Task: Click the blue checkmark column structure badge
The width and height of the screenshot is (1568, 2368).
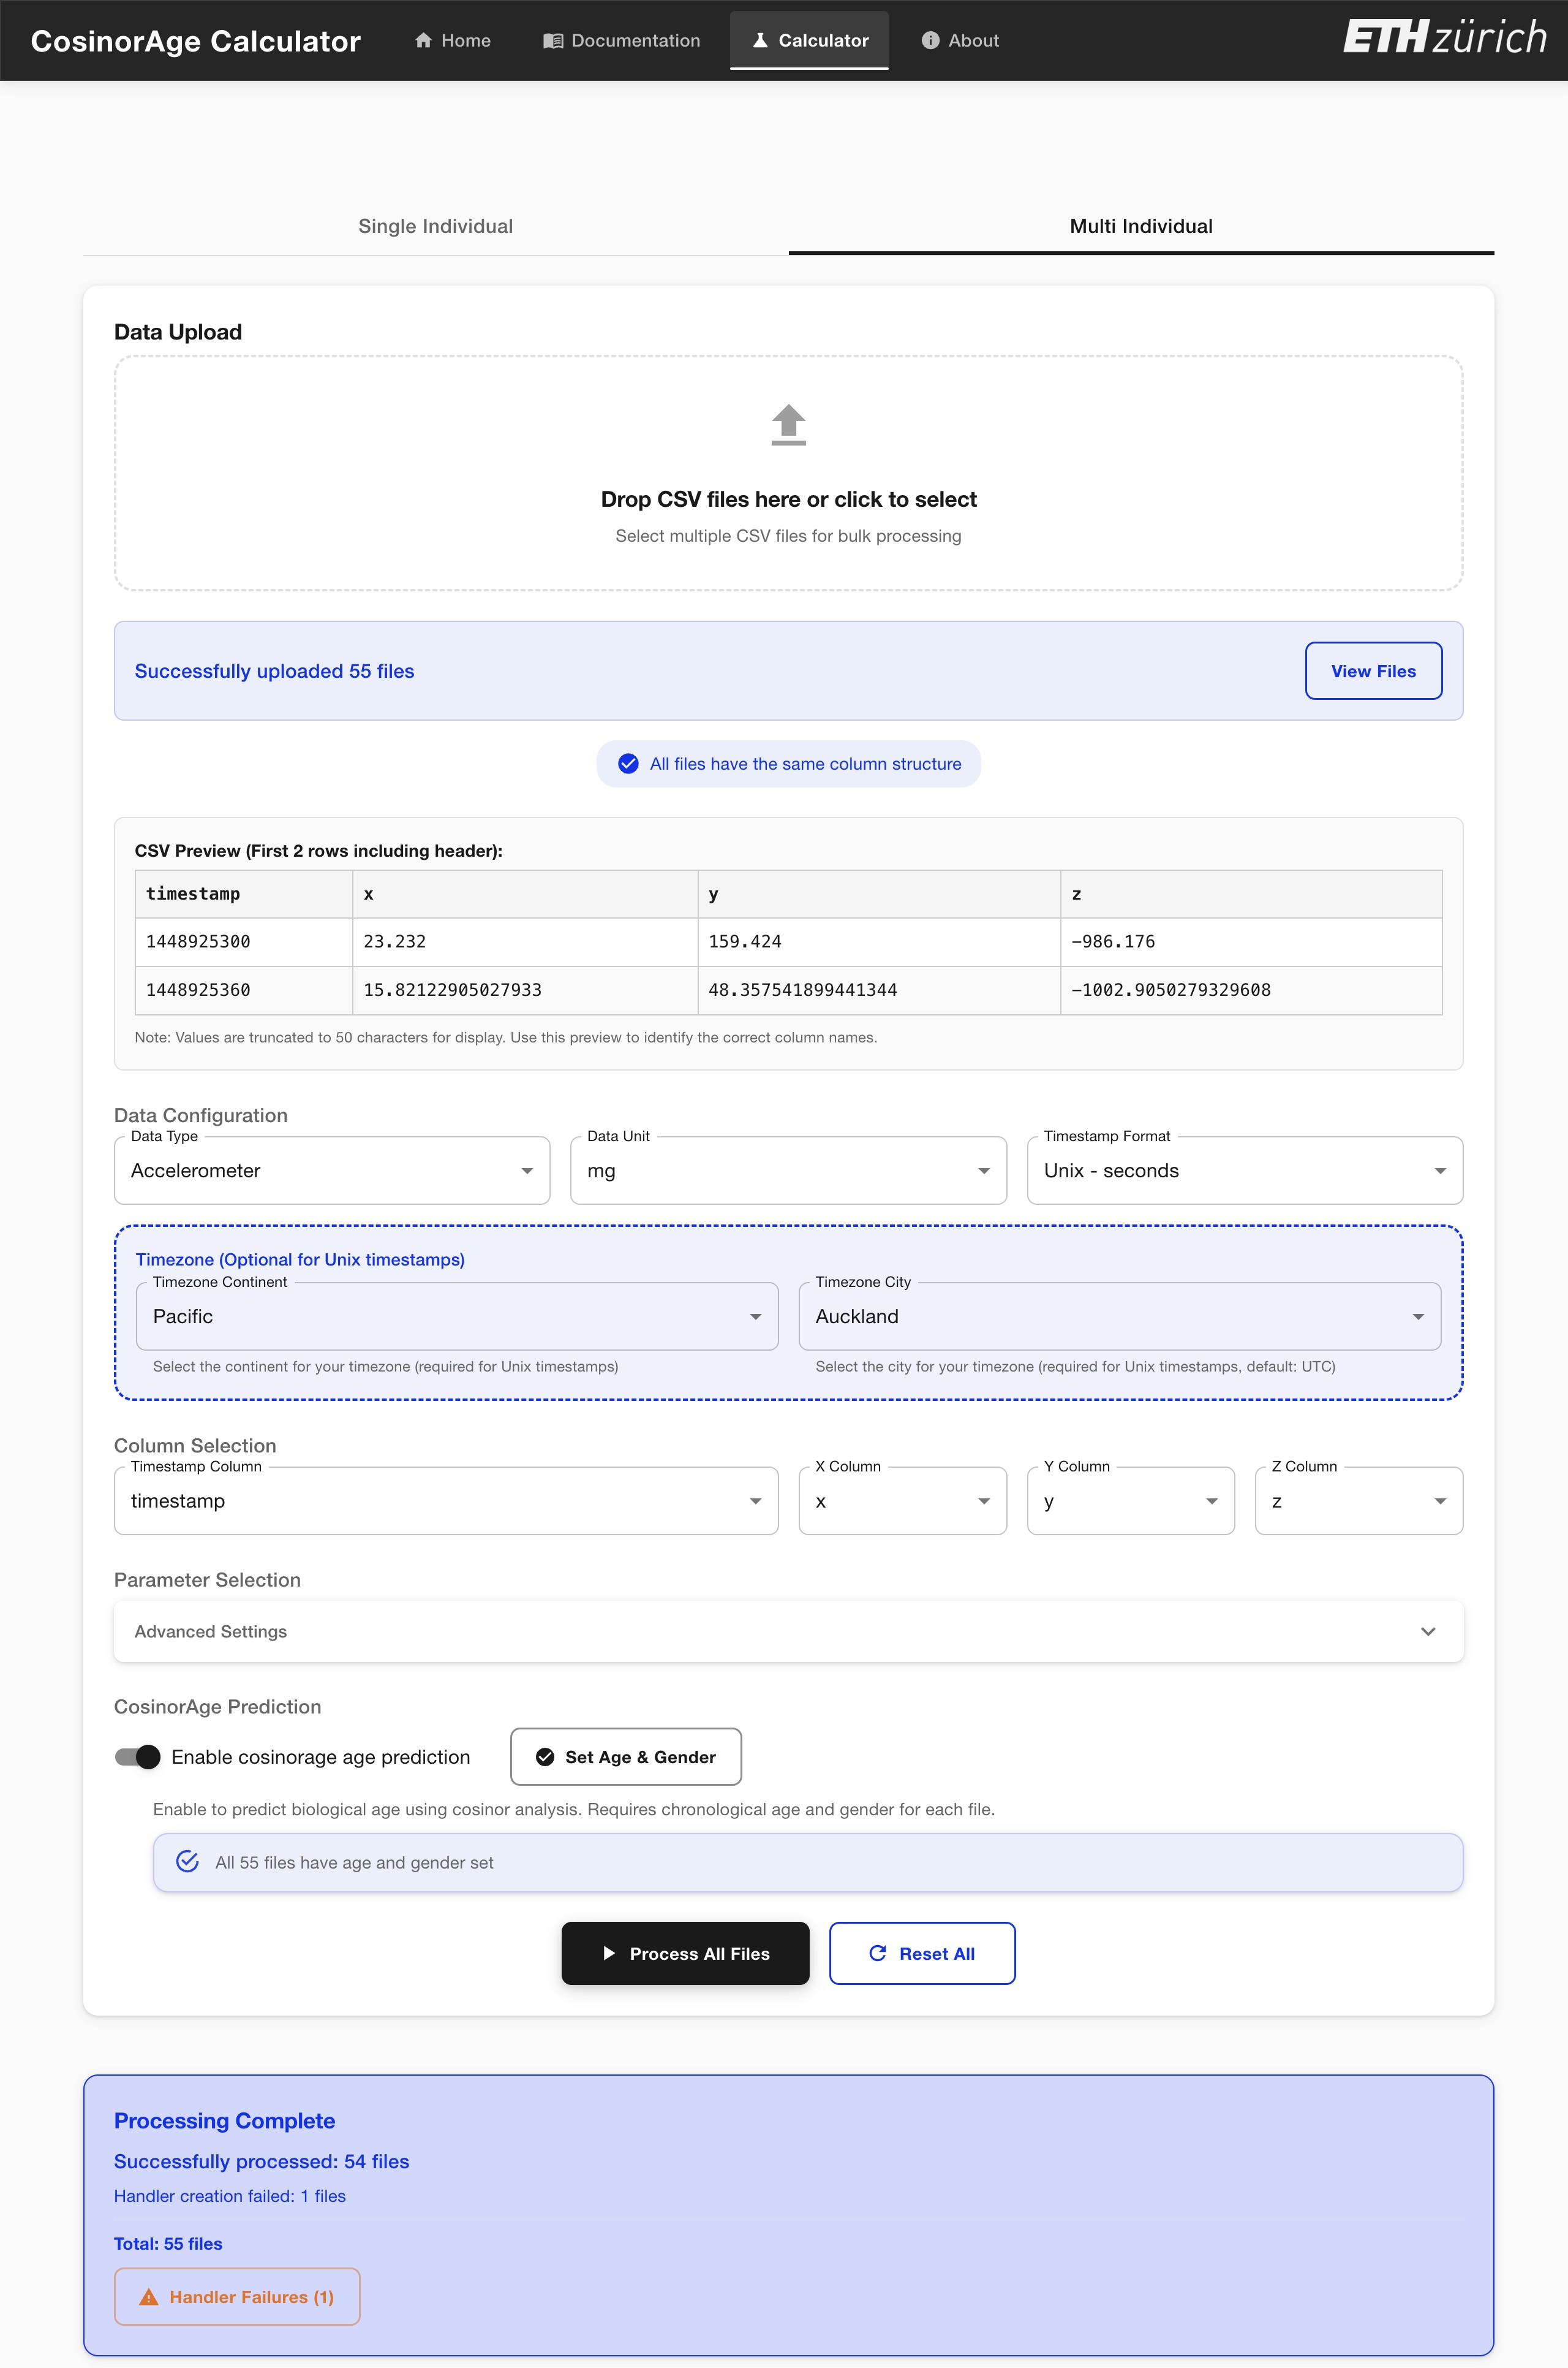Action: pyautogui.click(x=628, y=764)
